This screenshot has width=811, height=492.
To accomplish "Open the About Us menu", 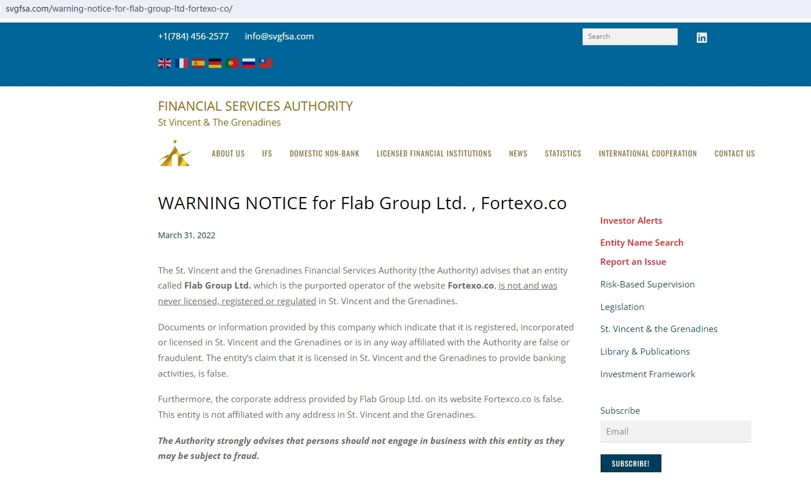I will (228, 154).
